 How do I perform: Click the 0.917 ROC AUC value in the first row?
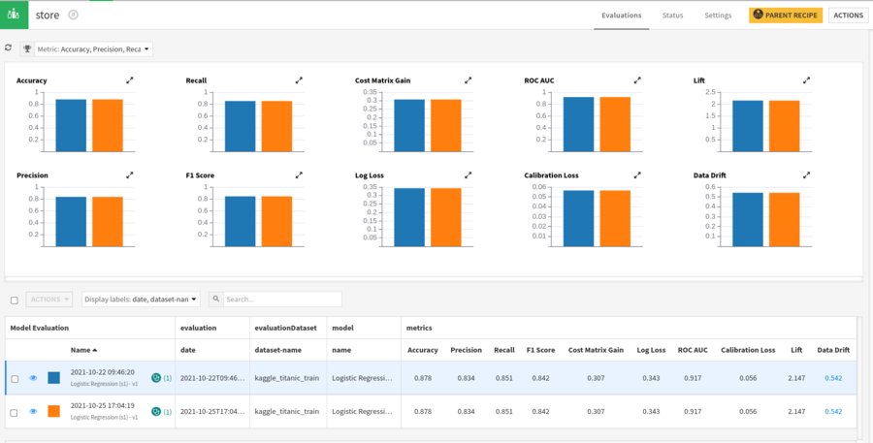click(x=693, y=378)
